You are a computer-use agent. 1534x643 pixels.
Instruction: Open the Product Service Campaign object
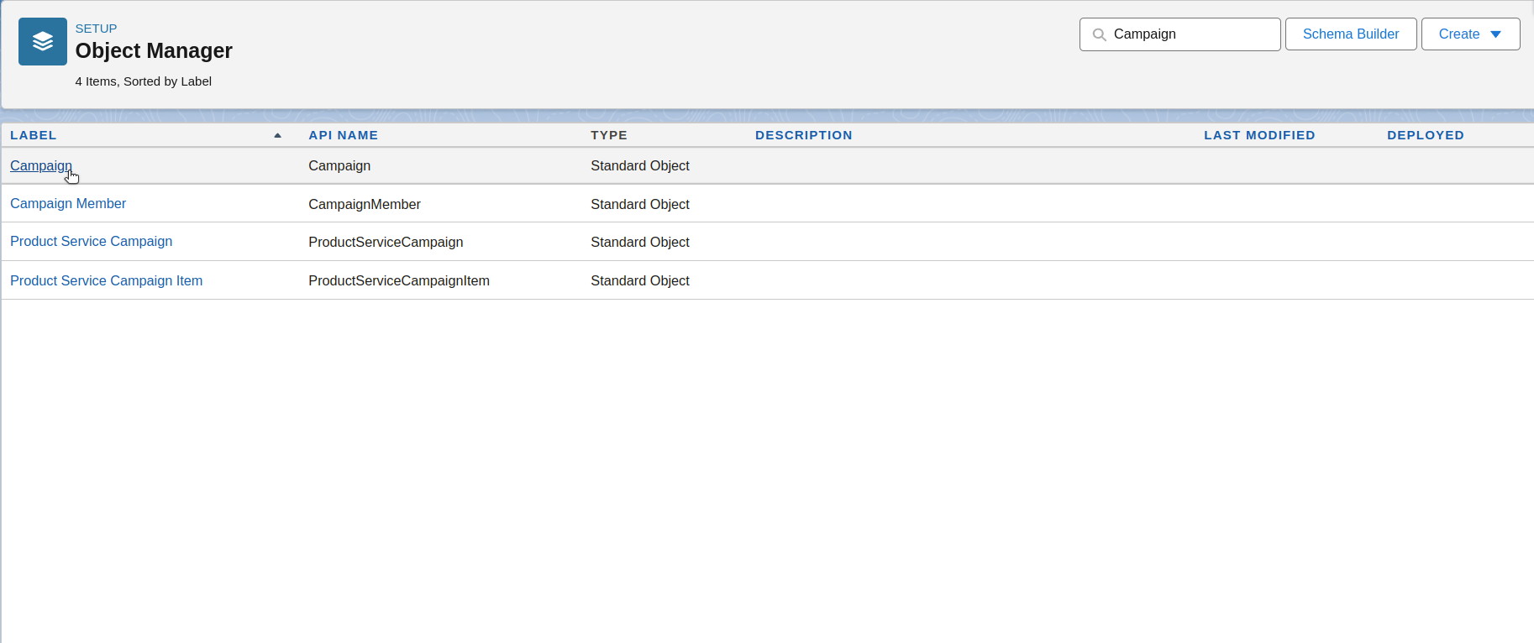tap(91, 241)
